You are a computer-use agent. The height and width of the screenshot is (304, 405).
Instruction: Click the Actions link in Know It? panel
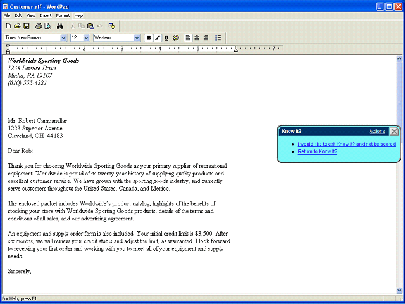(x=377, y=131)
